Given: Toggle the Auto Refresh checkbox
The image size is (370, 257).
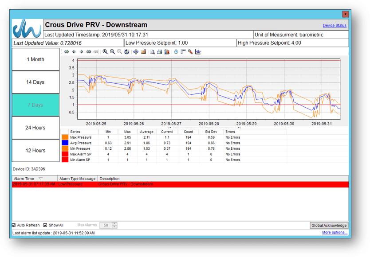Looking at the screenshot, I should [x=14, y=225].
